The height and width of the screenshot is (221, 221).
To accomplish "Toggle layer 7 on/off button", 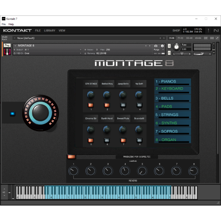I will [123, 140].
